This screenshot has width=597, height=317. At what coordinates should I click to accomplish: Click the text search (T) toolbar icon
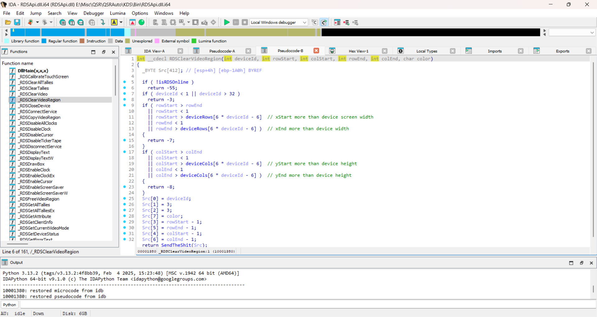pyautogui.click(x=72, y=22)
